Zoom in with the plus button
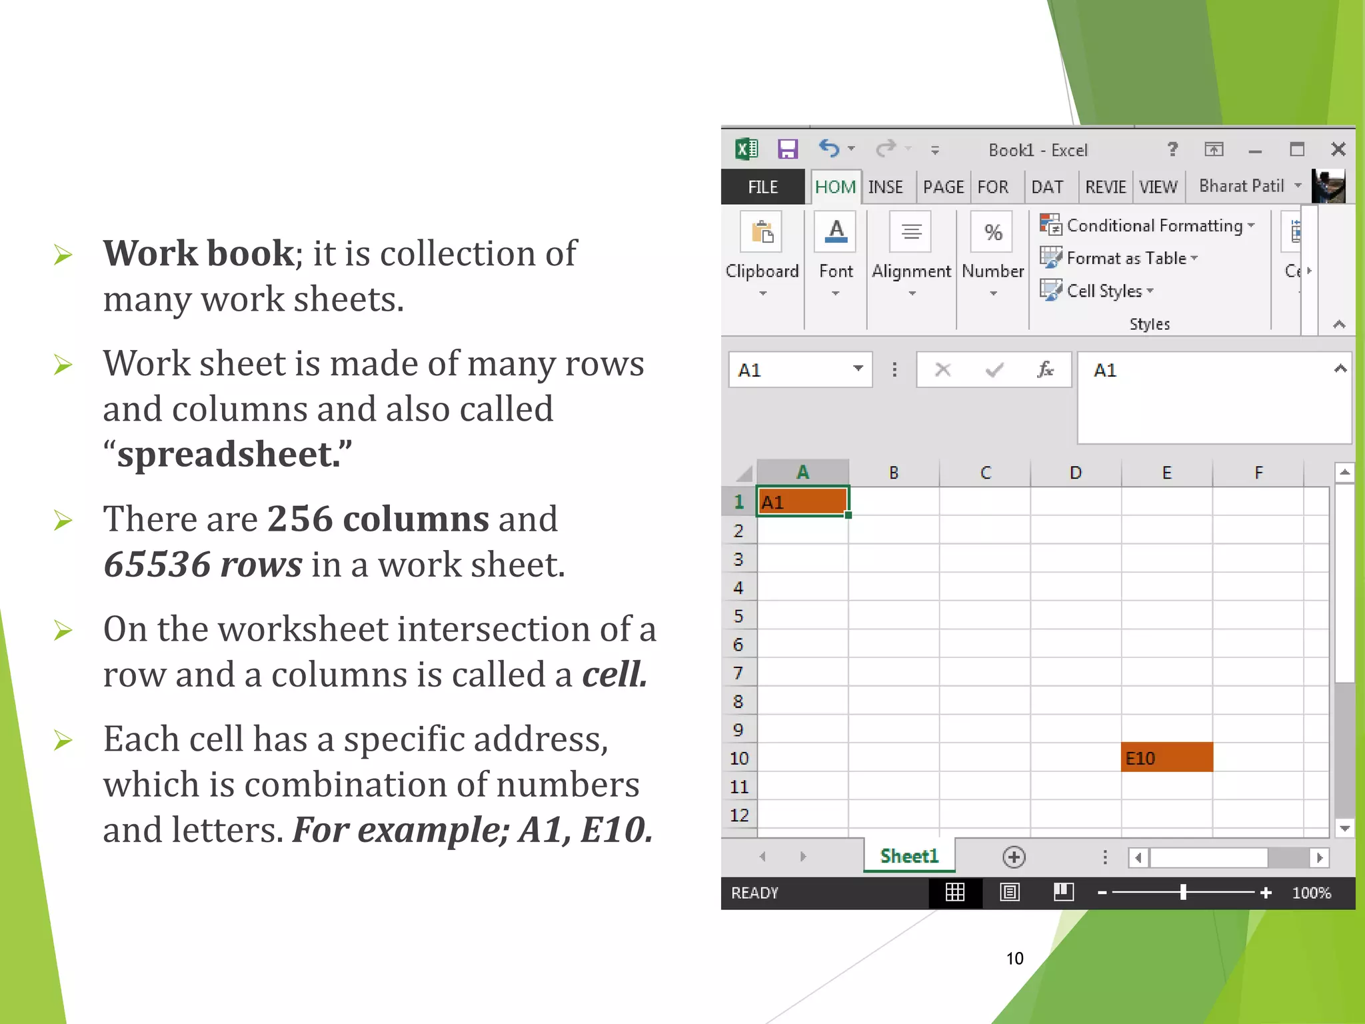This screenshot has width=1365, height=1024. coord(1266,893)
